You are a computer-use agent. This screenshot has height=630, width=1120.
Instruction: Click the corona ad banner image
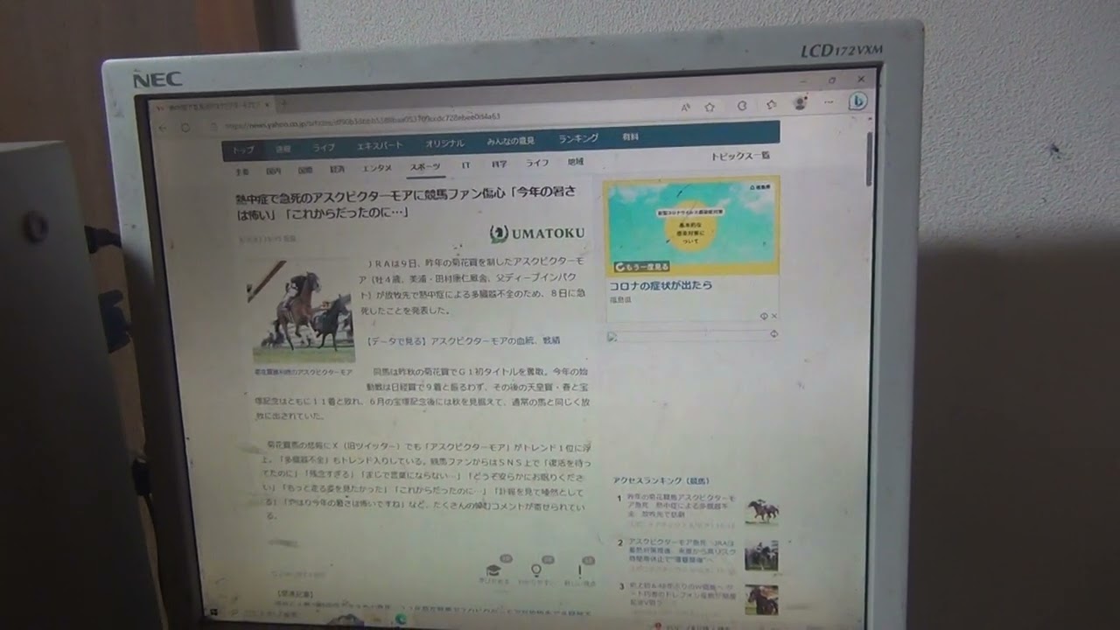691,226
